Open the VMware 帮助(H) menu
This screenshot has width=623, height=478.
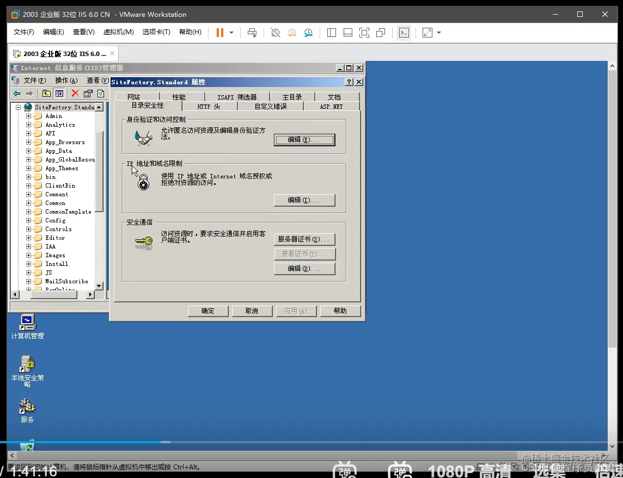click(x=190, y=32)
